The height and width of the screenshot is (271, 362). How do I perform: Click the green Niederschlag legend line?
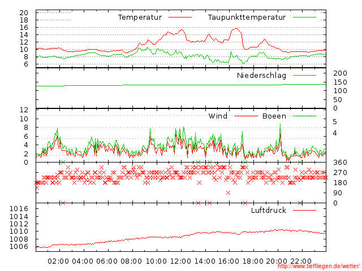[x=304, y=75]
